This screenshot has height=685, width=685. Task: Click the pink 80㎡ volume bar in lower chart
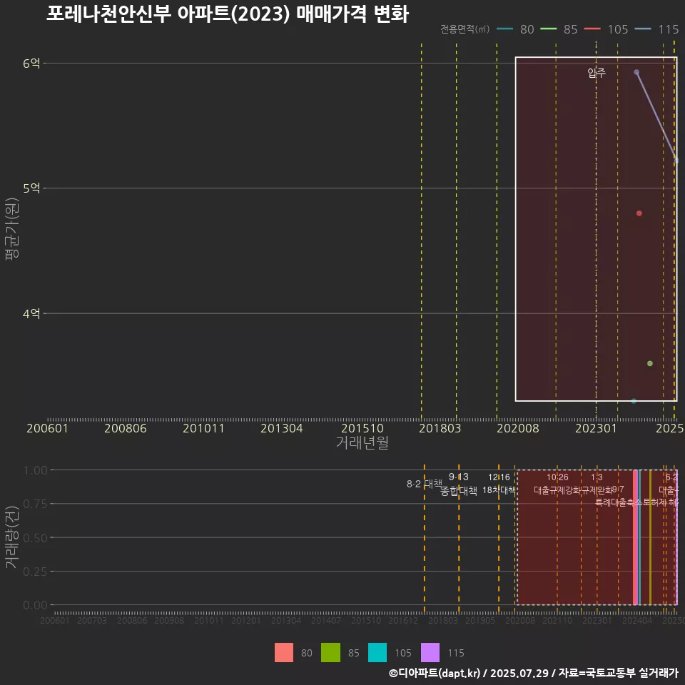pos(635,537)
